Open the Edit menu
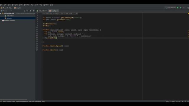Image resolution: width=189 pixels, height=106 pixels. [5, 5]
